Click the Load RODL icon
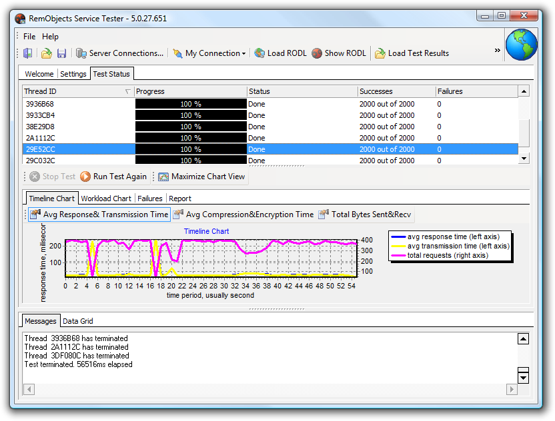The width and height of the screenshot is (555, 421). (x=259, y=53)
